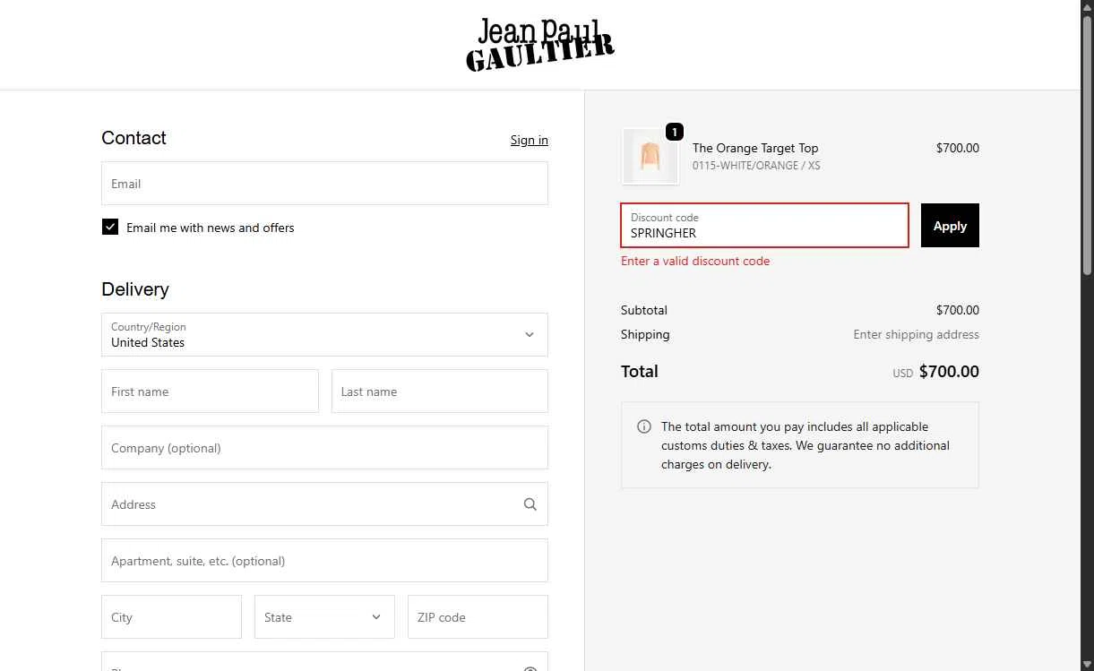Viewport: 1094px width, 671px height.
Task: Click the 'Delivery' heading
Action: pos(135,289)
